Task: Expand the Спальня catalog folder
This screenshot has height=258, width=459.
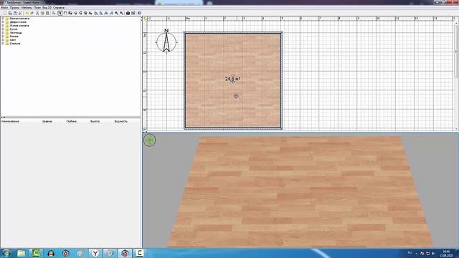Action: pyautogui.click(x=3, y=43)
